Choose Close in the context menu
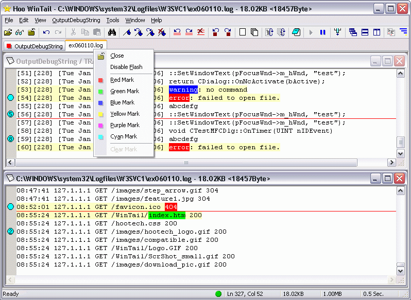 [x=117, y=56]
